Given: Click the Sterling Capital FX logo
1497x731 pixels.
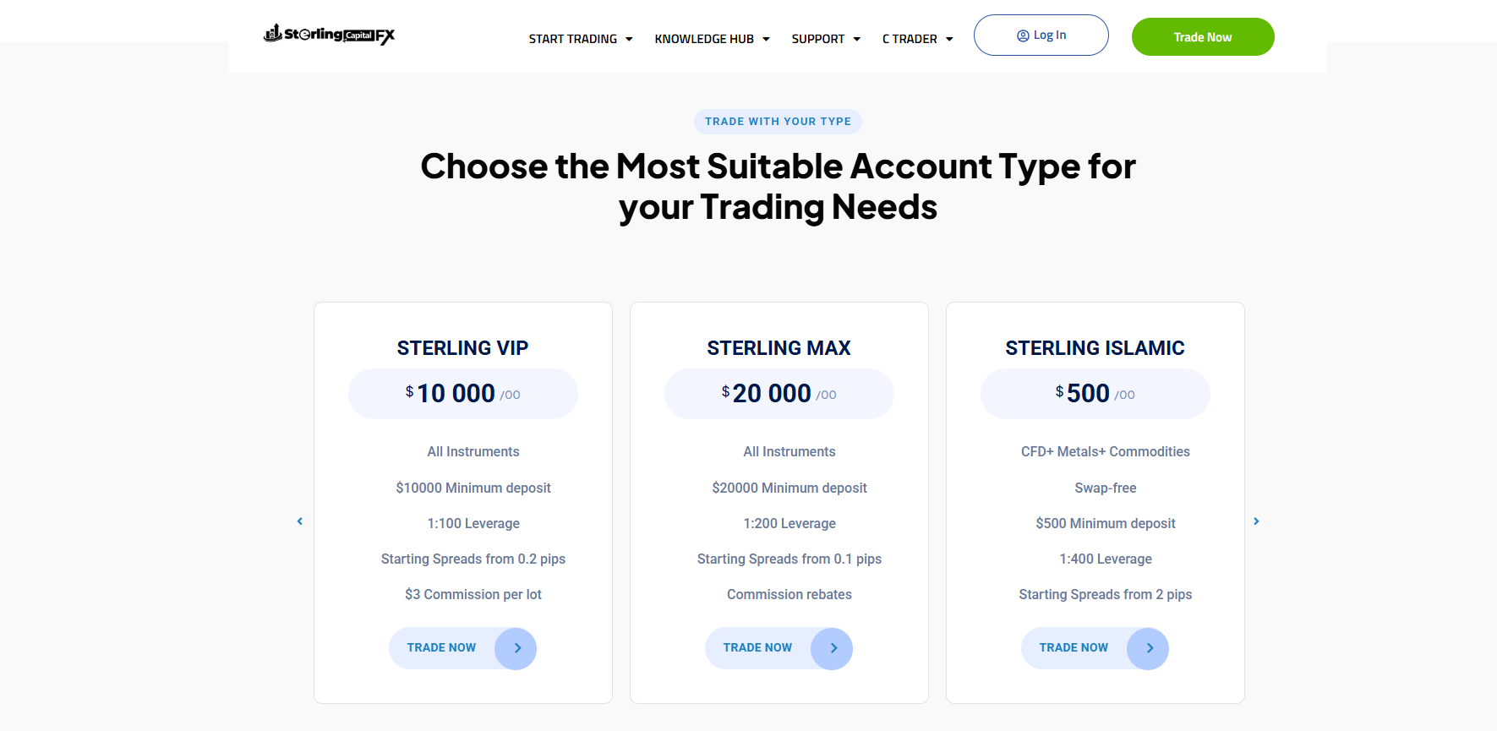Looking at the screenshot, I should (330, 35).
